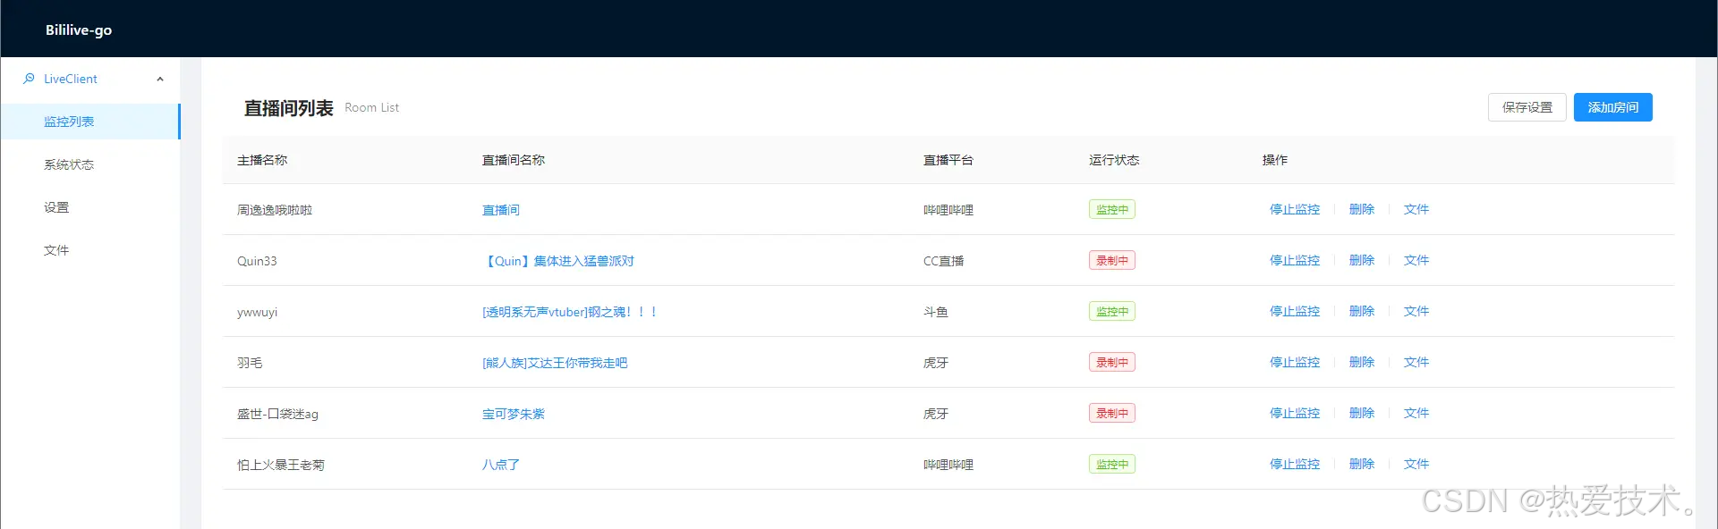Viewport: 1718px width, 529px height.
Task: Click streamer name ywwuyi
Action: [258, 312]
